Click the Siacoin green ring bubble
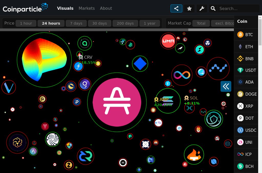The height and width of the screenshot is (173, 262). (x=85, y=43)
